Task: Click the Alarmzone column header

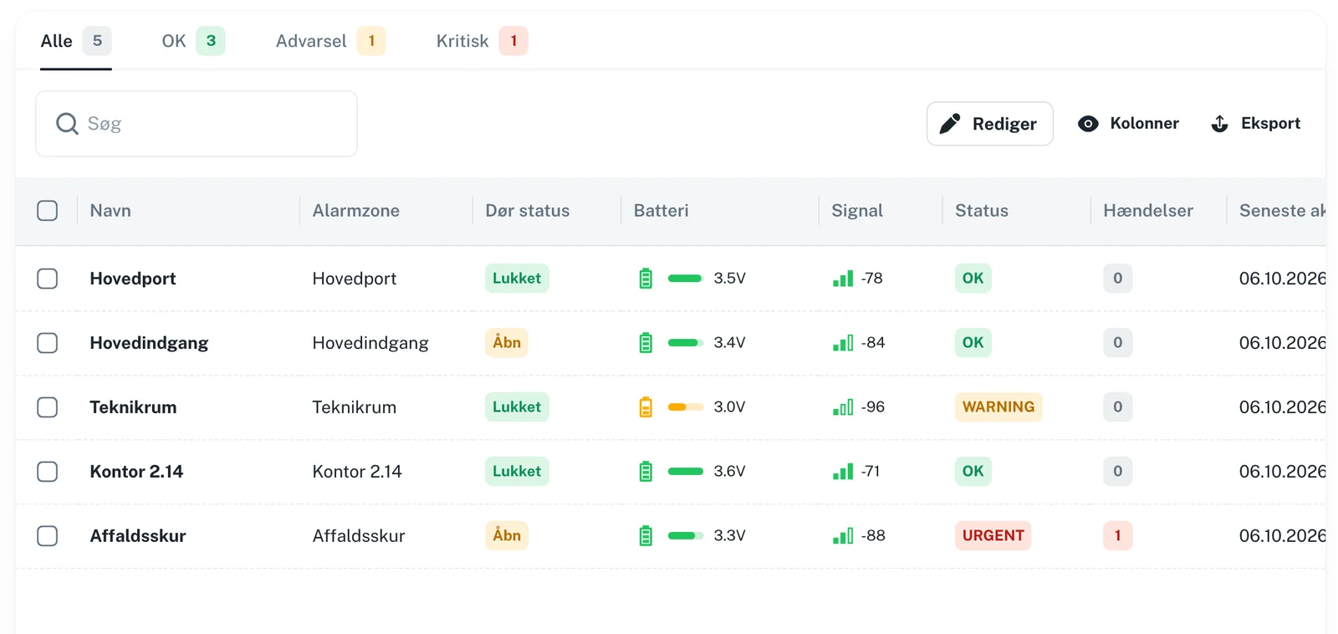Action: pyautogui.click(x=356, y=211)
